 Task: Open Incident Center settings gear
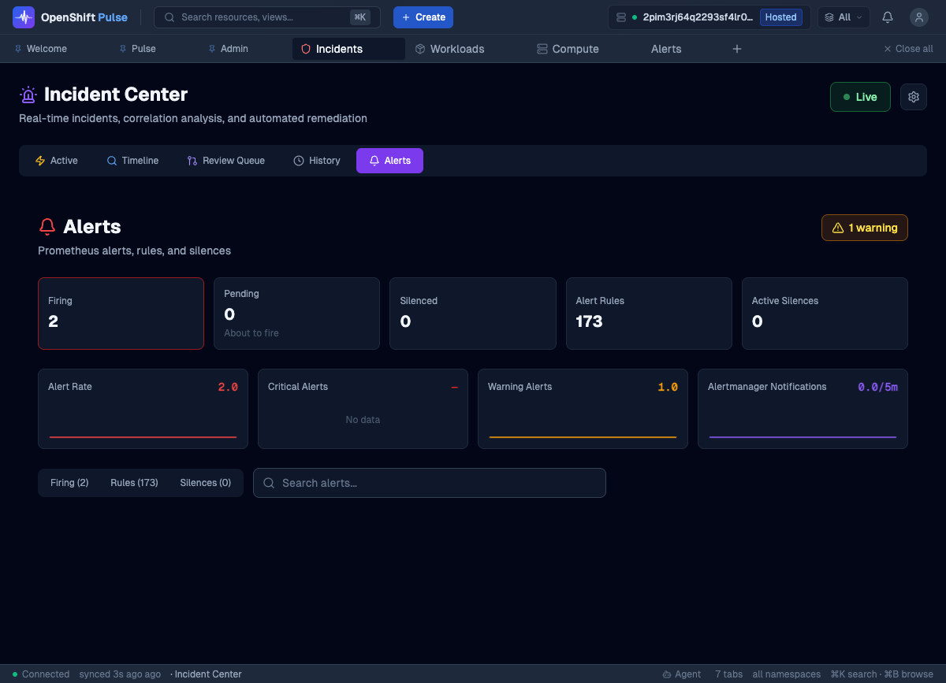pyautogui.click(x=914, y=97)
